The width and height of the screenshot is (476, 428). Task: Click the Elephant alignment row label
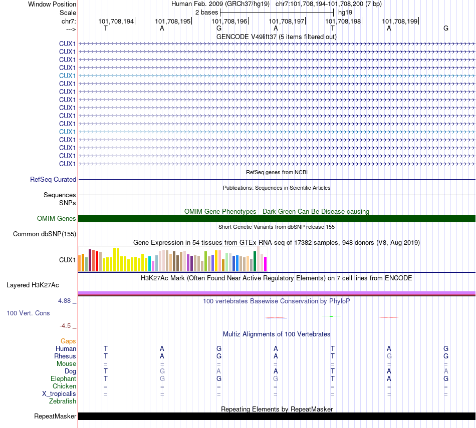(63, 378)
